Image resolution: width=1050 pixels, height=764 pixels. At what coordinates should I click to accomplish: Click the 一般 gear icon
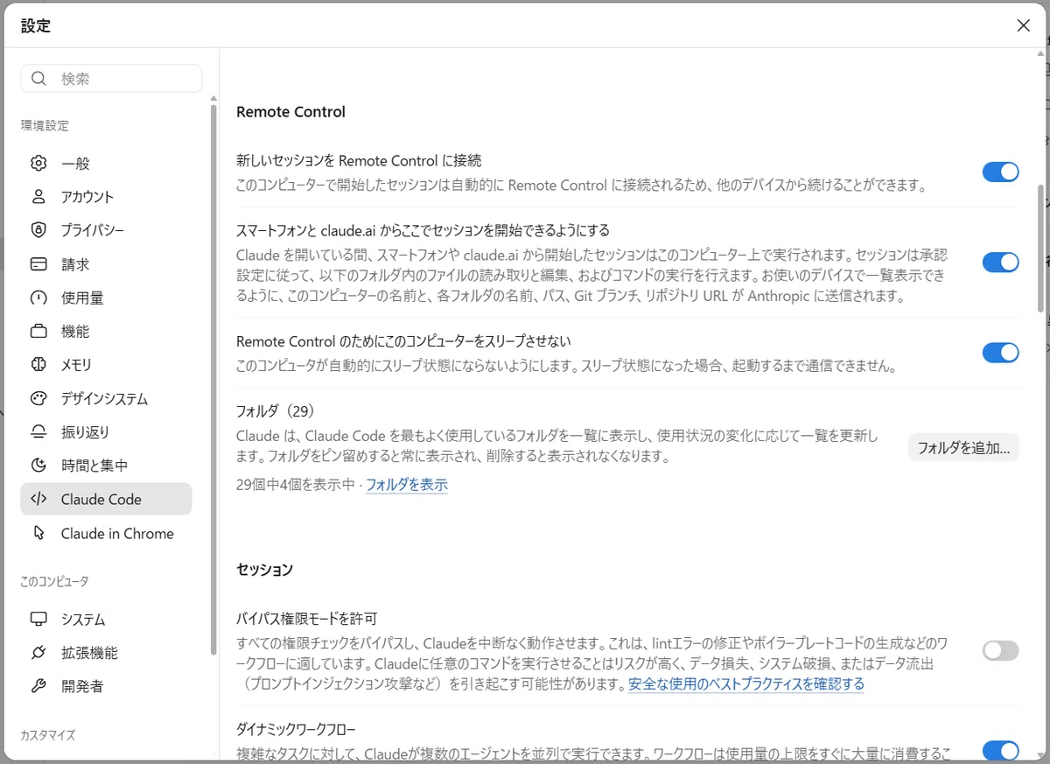tap(38, 164)
